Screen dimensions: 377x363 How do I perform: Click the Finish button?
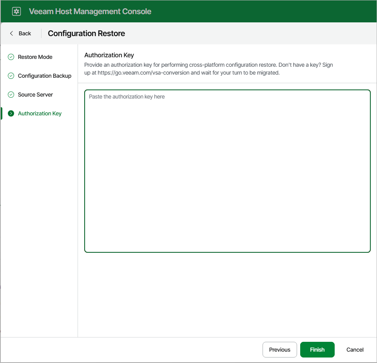click(x=317, y=350)
